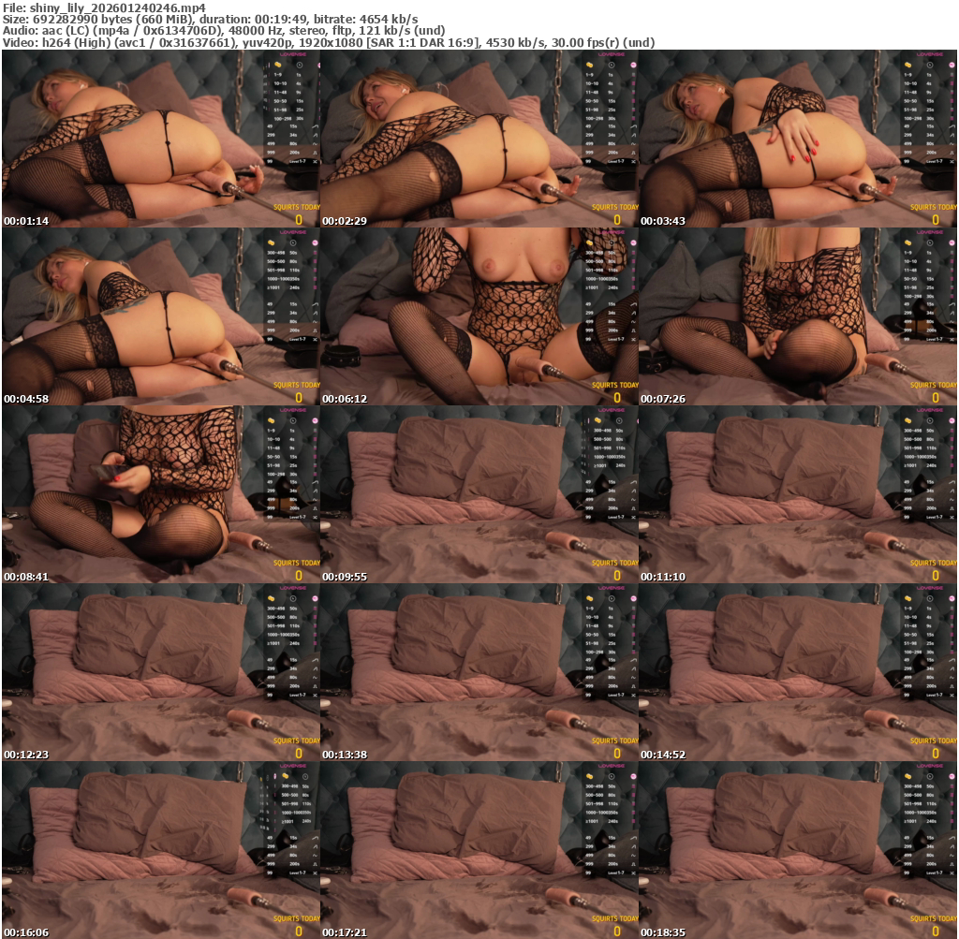The width and height of the screenshot is (959, 939).
Task: Select the frame labeled 00:17:21
Action: tap(479, 850)
